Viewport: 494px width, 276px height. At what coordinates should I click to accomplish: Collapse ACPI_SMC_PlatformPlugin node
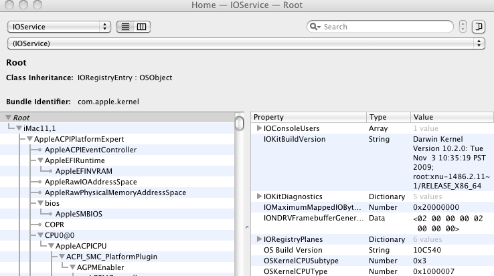click(x=62, y=257)
